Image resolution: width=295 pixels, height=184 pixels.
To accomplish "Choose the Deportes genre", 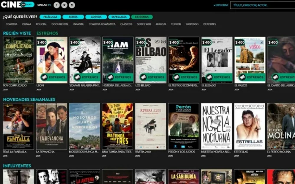I will point(209,24).
